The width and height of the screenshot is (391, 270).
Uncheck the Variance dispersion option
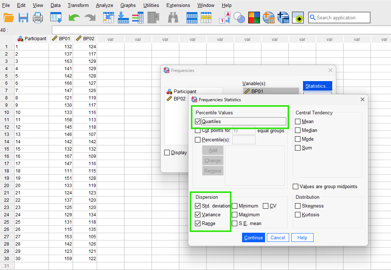(198, 214)
